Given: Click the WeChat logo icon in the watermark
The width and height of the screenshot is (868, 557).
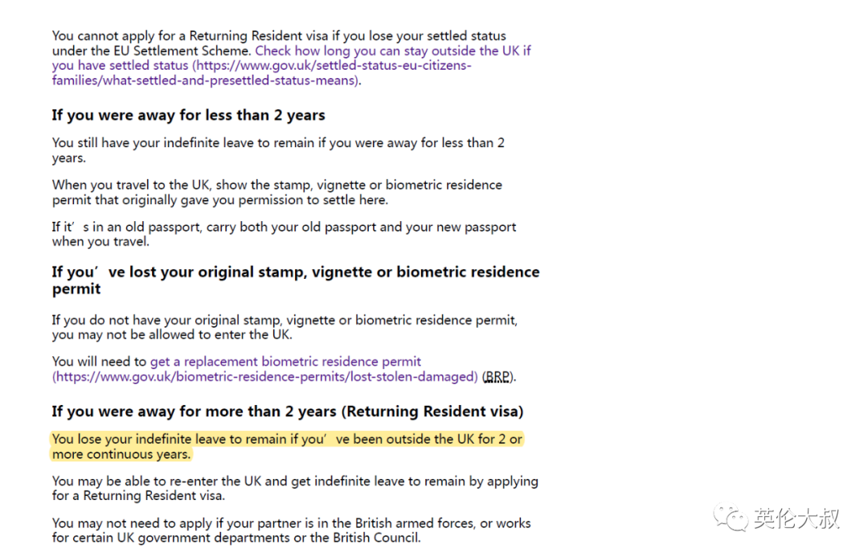Looking at the screenshot, I should (731, 518).
